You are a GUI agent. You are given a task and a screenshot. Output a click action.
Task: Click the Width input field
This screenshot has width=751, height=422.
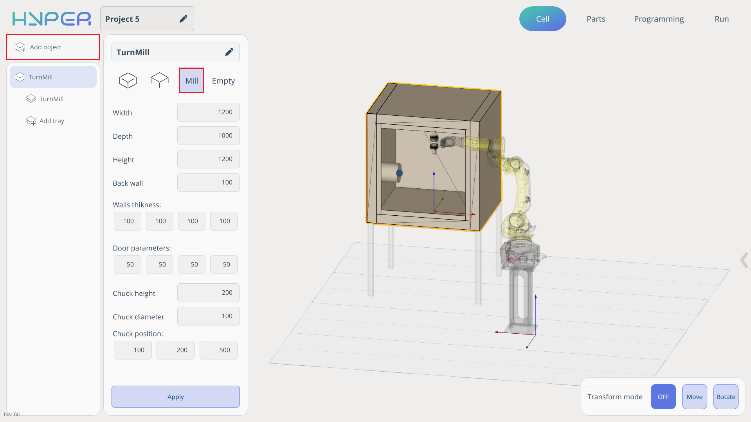[208, 112]
